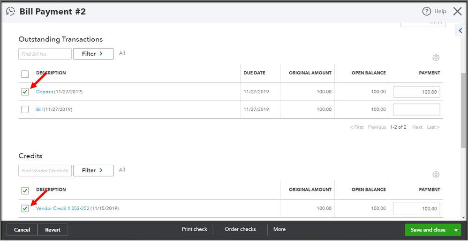This screenshot has height=241, width=468.
Task: Uncheck the Vendor Credit # 253-252 checkbox
Action: 25,209
